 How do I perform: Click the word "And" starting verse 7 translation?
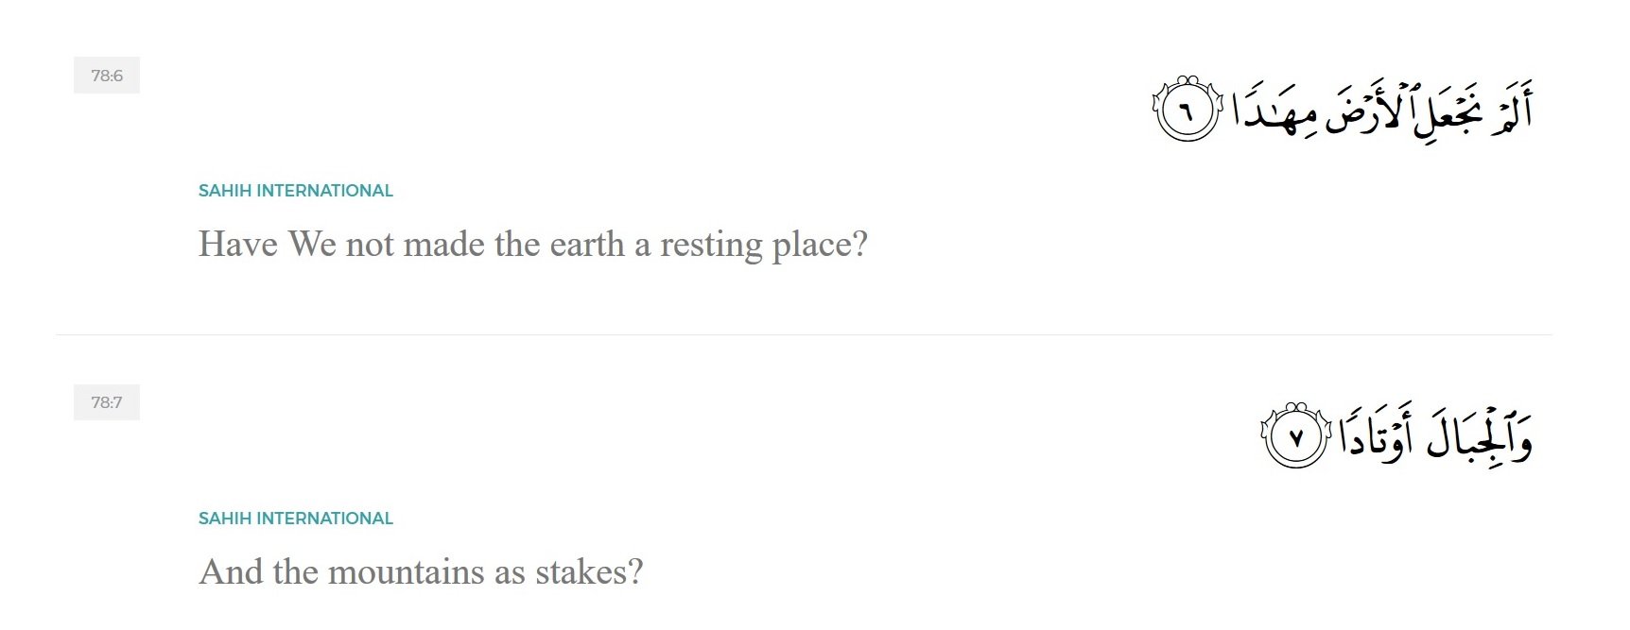[x=230, y=572]
